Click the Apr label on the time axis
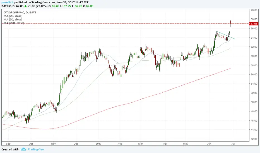Viewport: 260px width, 153px height. point(165,144)
